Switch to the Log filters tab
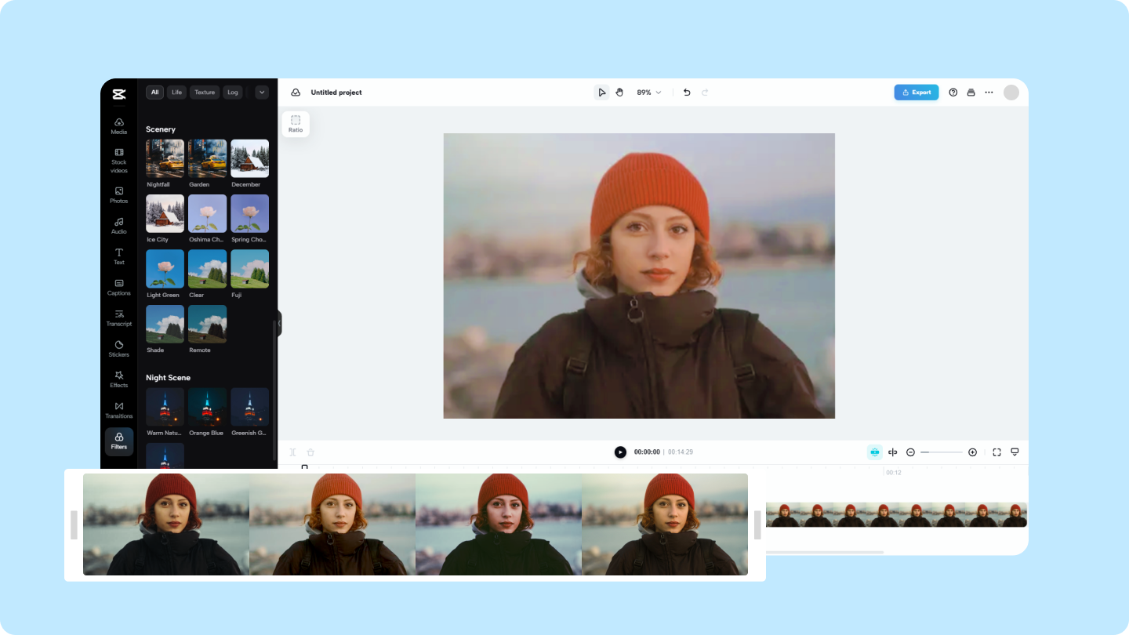This screenshot has width=1129, height=635. [233, 93]
